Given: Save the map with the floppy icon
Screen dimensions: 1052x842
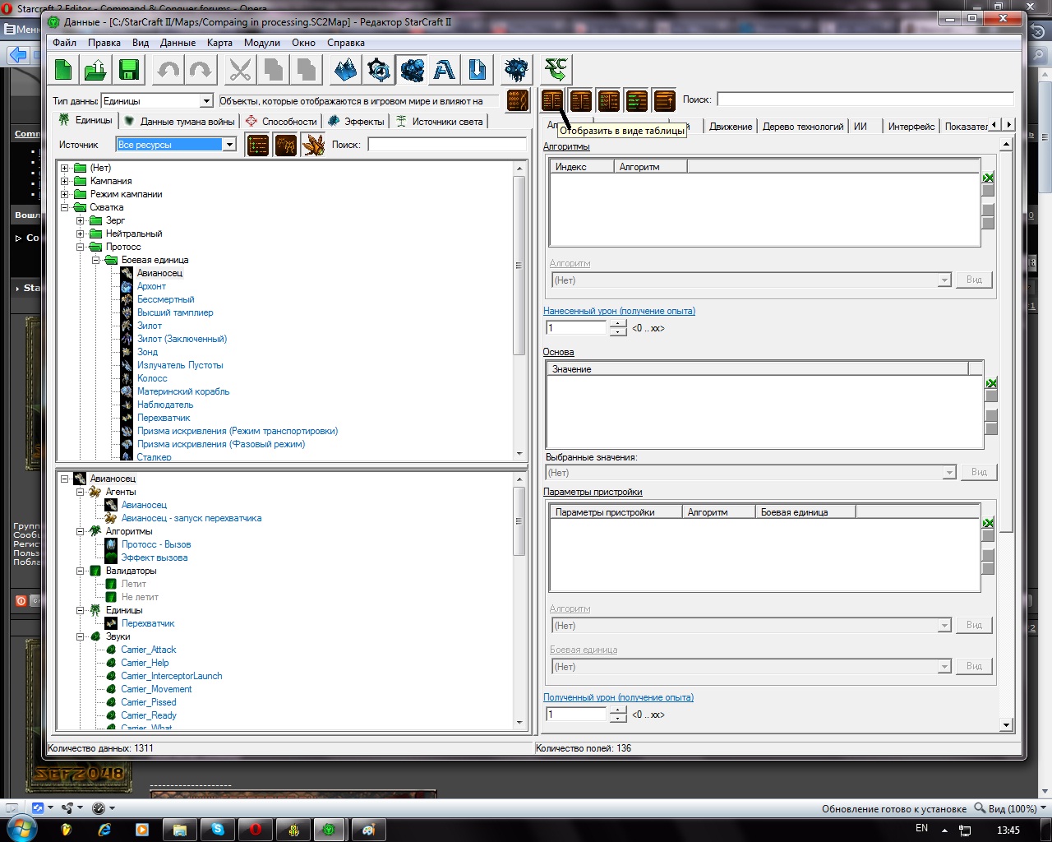Looking at the screenshot, I should [129, 70].
